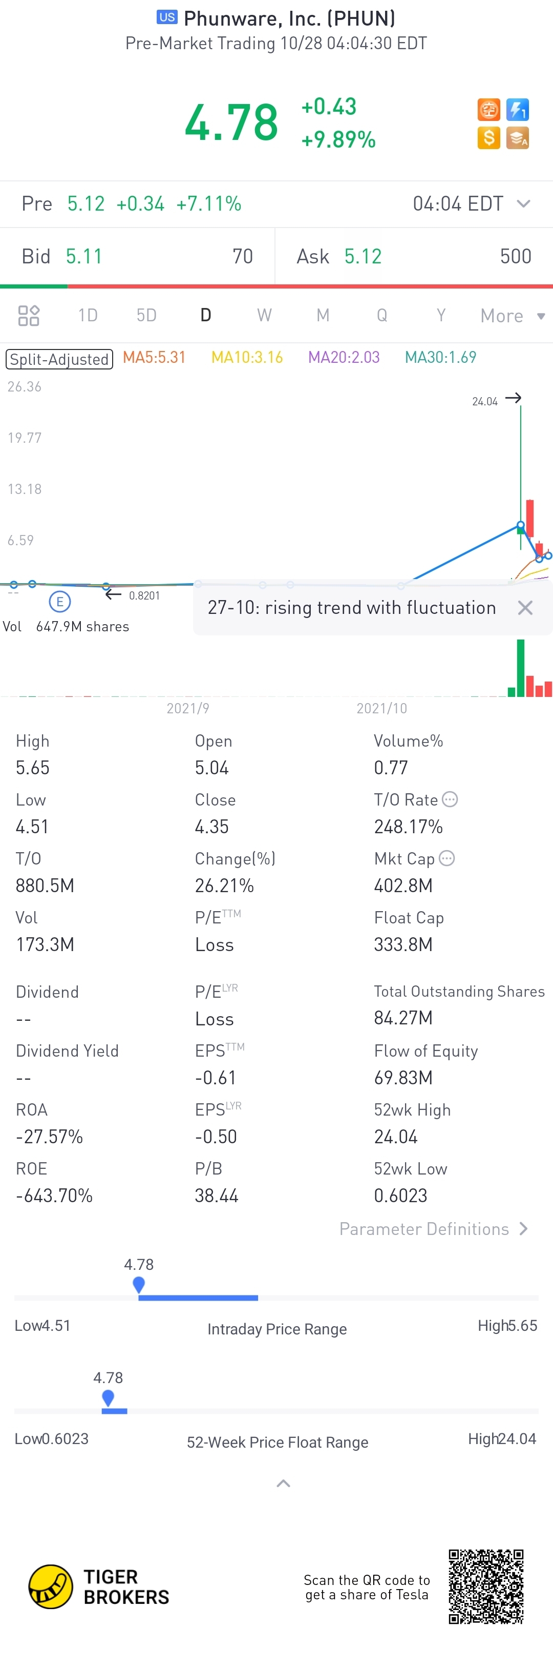This screenshot has height=1668, width=553.
Task: Open the chart layout grid icon
Action: pyautogui.click(x=29, y=315)
